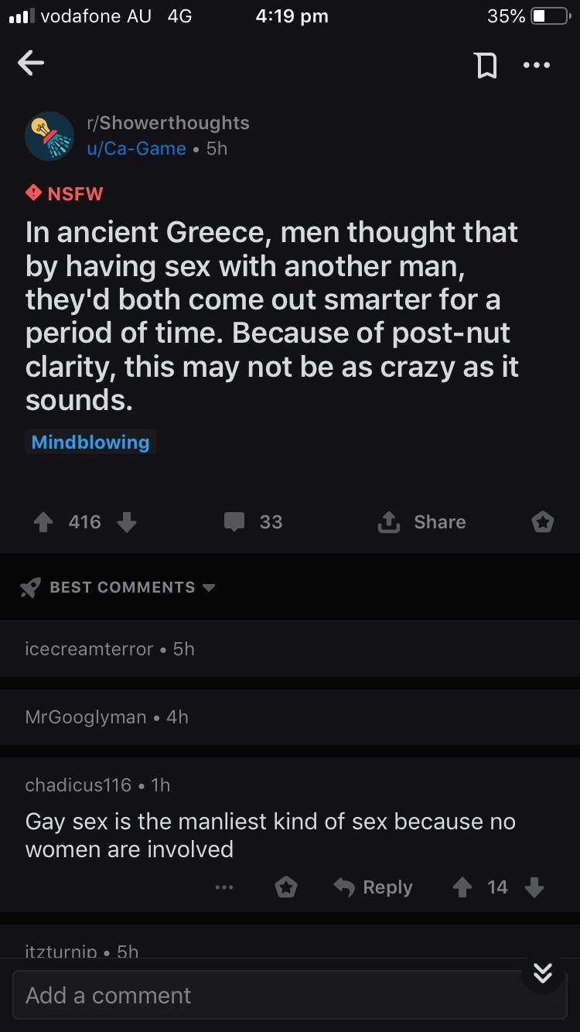Viewport: 580px width, 1032px height.
Task: Downvote the chadicus116 comment
Action: click(x=534, y=887)
